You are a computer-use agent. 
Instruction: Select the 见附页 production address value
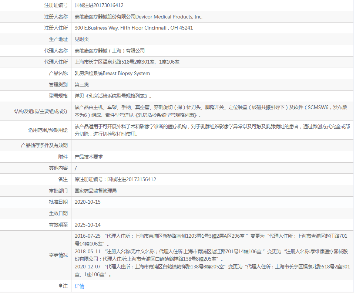point(82,39)
